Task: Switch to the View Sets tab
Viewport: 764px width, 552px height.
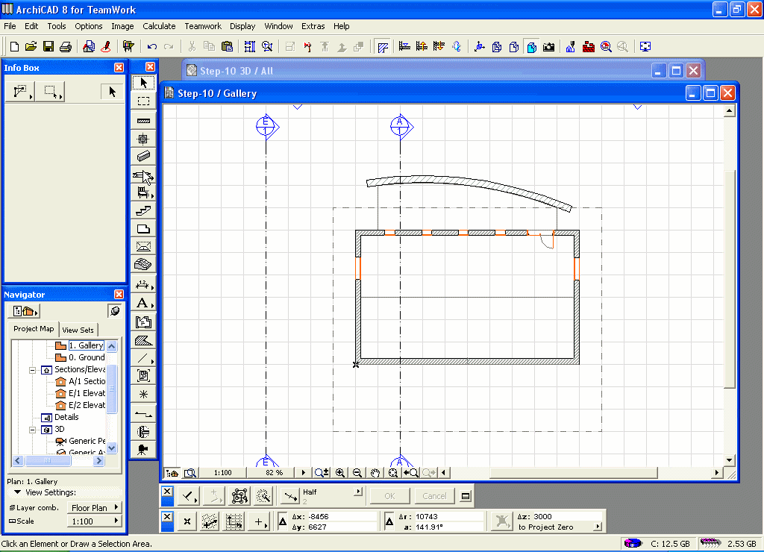Action: (x=78, y=330)
